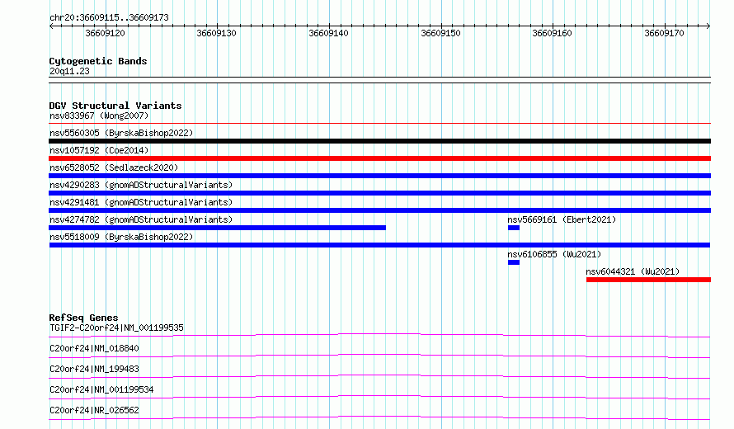734x429 pixels.
Task: Open the C20orf24|NM_001199534 gene label
Action: (101, 389)
